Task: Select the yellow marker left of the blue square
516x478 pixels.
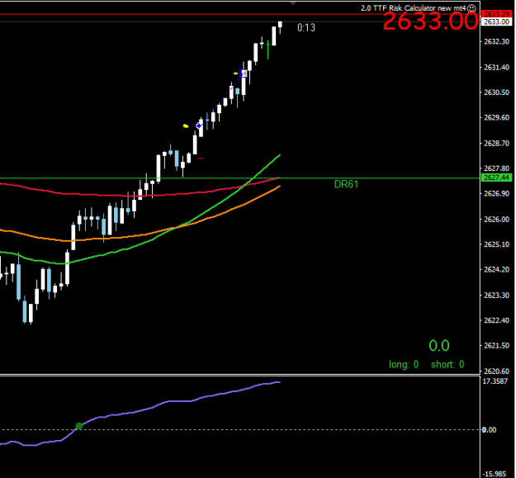Action: pos(235,73)
